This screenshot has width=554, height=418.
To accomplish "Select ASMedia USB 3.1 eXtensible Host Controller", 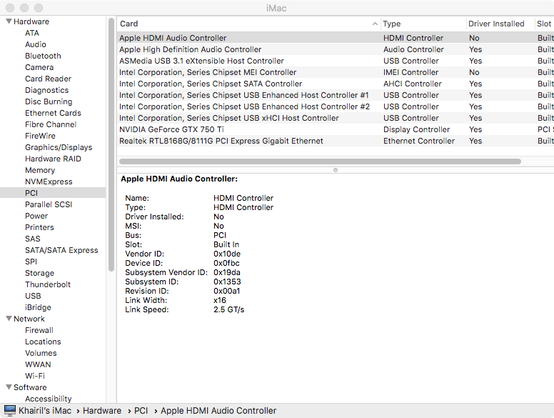I will [x=201, y=61].
